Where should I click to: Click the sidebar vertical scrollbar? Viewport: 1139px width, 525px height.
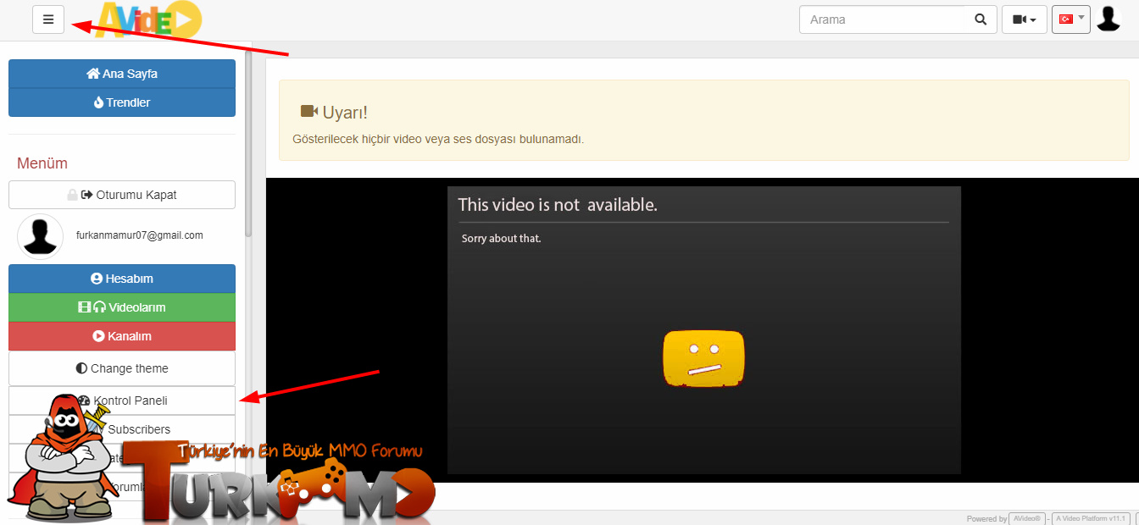248,144
